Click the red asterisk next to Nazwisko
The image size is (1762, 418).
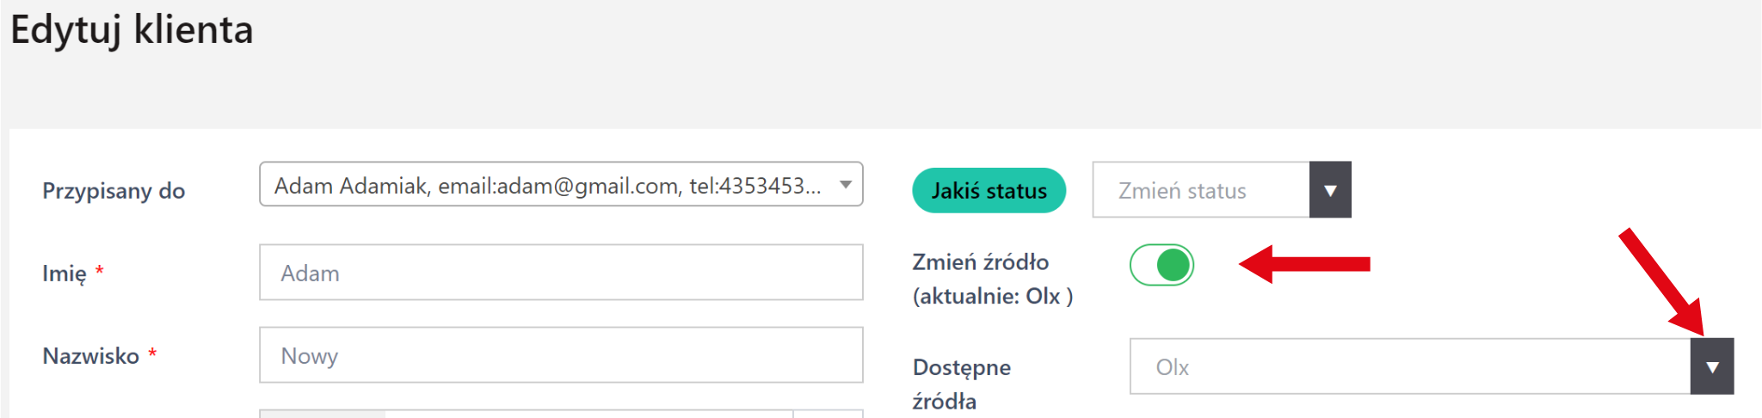[152, 353]
